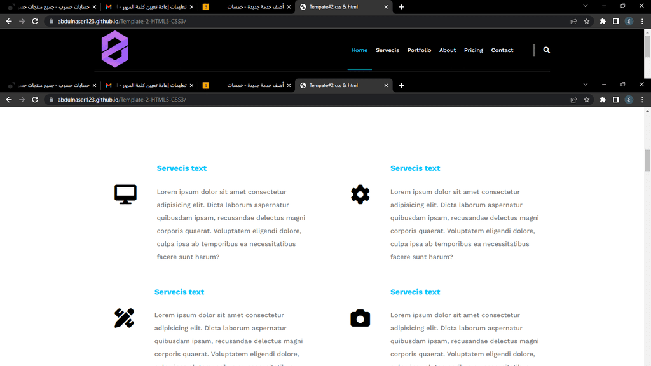This screenshot has height=366, width=651.
Task: Switch to حسابات حسوب tab in upper strip
Action: pyautogui.click(x=52, y=7)
